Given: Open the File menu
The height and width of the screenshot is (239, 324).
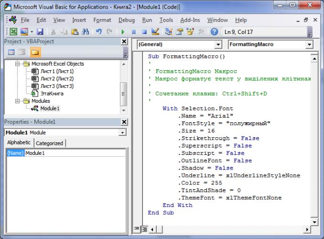Looking at the screenshot, I should tap(25, 20).
